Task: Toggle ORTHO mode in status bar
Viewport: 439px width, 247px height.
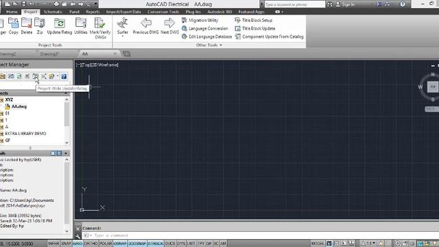Action: [91, 244]
